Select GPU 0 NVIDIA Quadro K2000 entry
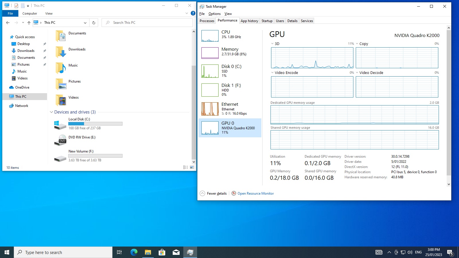Screen dimensions: 459x258 230,128
